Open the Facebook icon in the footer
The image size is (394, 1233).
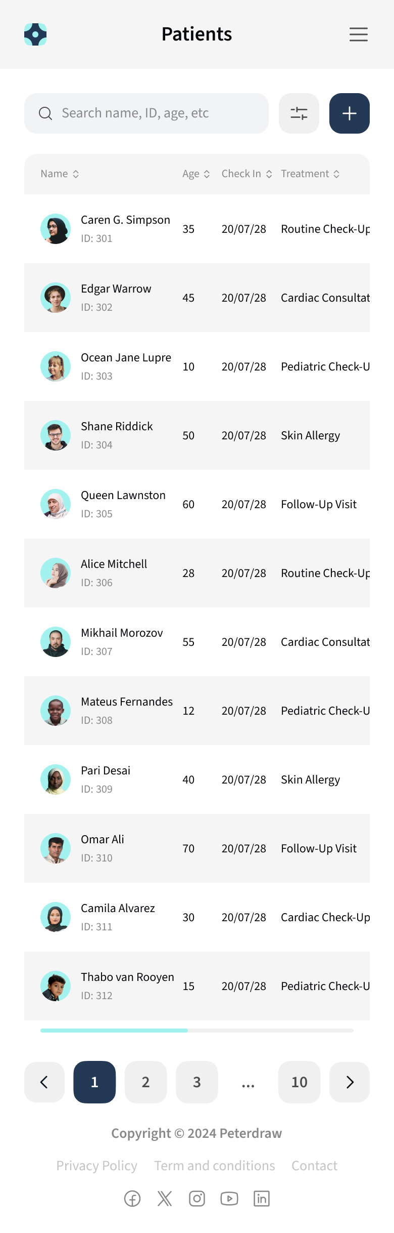pyautogui.click(x=132, y=1199)
